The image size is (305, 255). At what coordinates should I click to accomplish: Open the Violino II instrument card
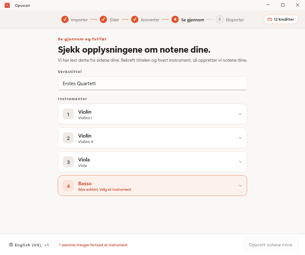click(152, 138)
